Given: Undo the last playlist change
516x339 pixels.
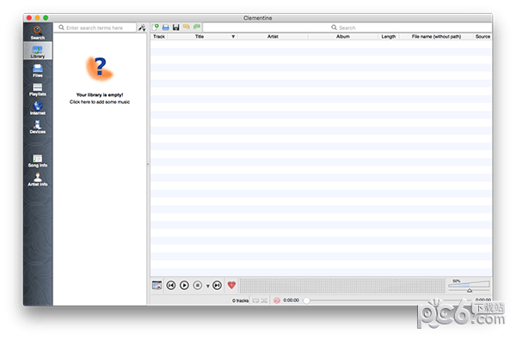Looking at the screenshot, I should pyautogui.click(x=187, y=27).
